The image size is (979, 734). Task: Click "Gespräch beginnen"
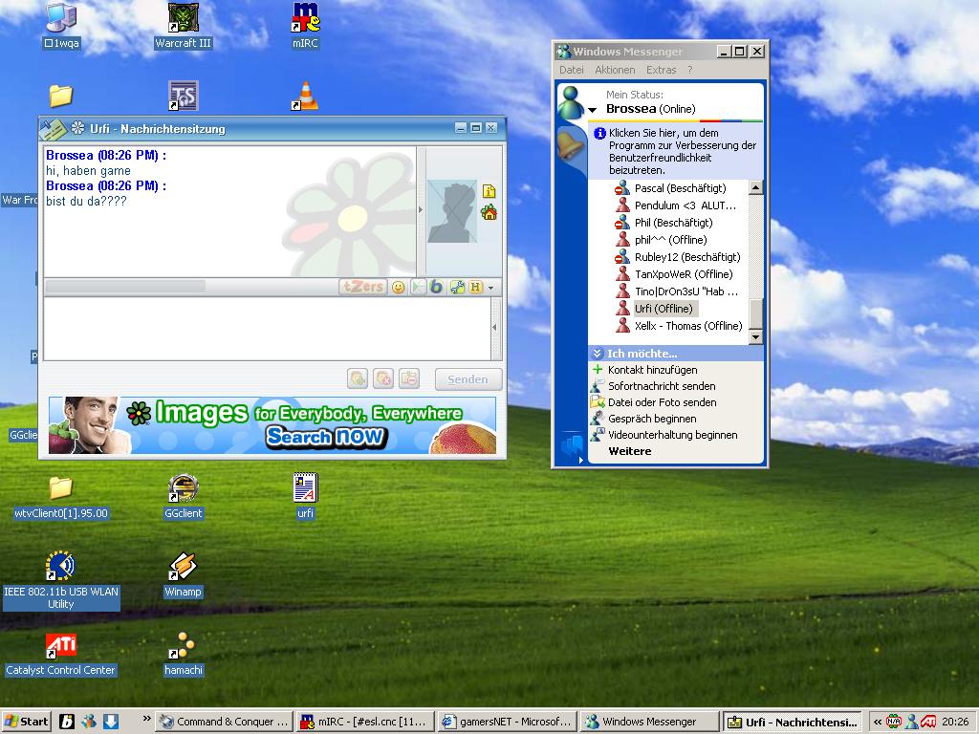[x=652, y=419]
